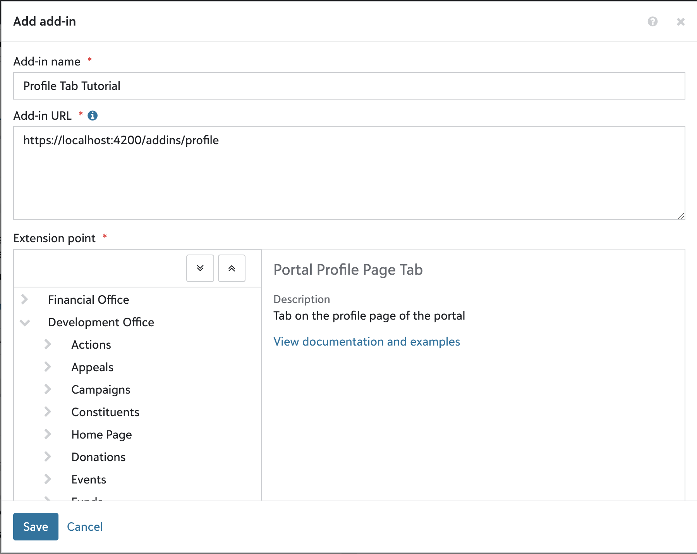Select Constituents in extension tree
The height and width of the screenshot is (554, 697).
105,412
